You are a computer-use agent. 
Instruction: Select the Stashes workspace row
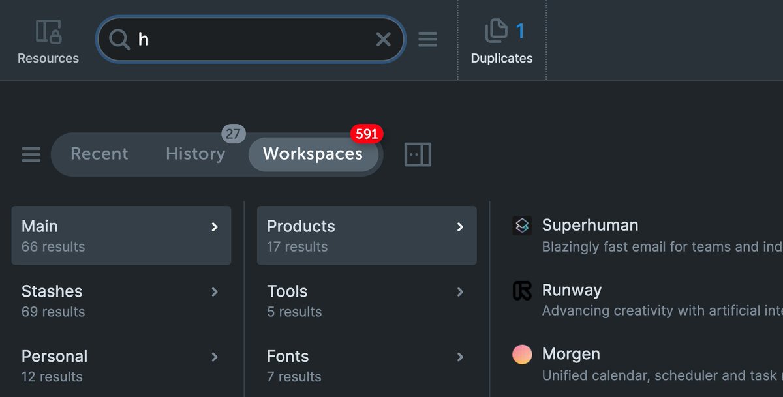(x=121, y=301)
